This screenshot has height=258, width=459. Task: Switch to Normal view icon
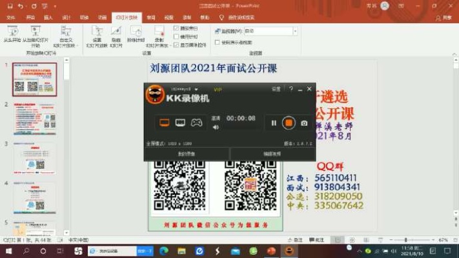point(338,240)
